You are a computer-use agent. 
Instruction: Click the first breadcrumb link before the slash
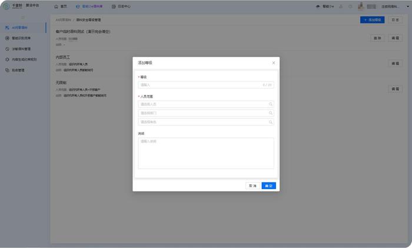coord(64,20)
